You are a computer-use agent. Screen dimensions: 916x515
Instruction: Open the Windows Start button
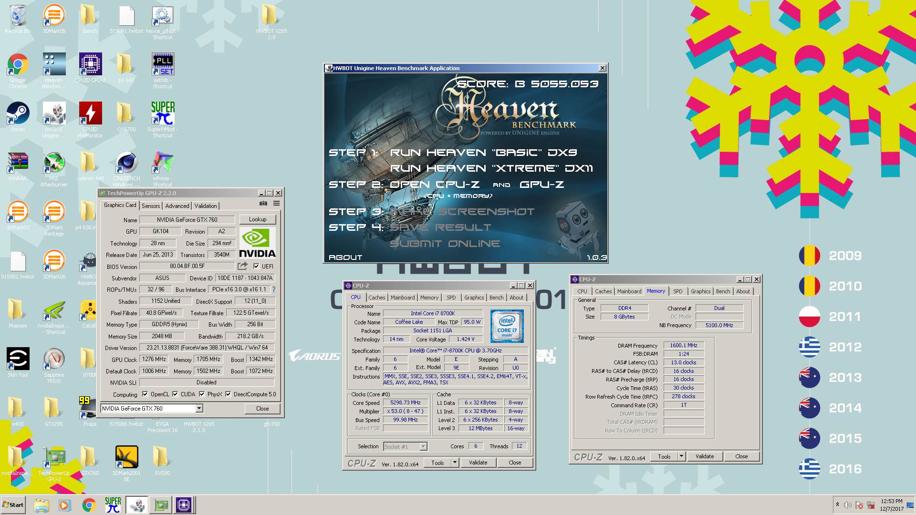pyautogui.click(x=13, y=505)
